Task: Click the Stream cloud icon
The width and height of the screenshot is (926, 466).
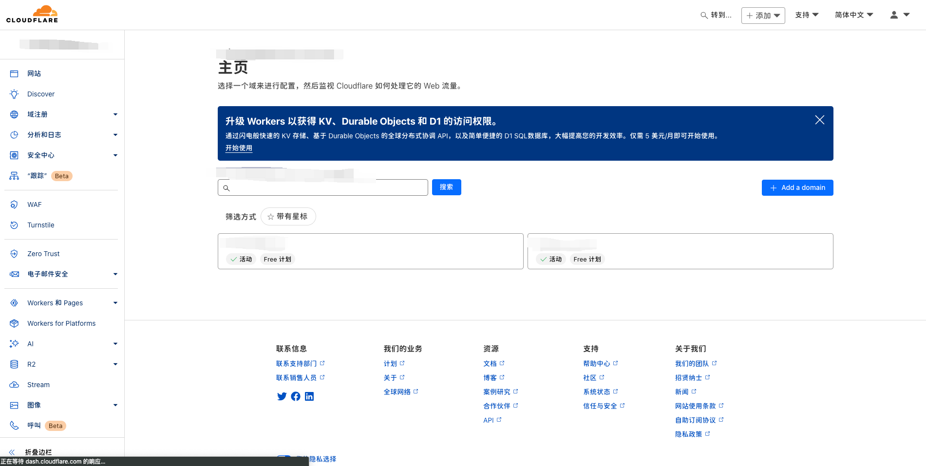Action: (14, 385)
